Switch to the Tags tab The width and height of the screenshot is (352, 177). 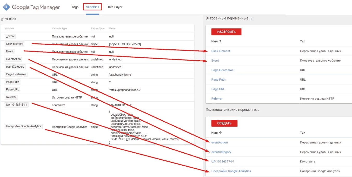[x=75, y=7]
